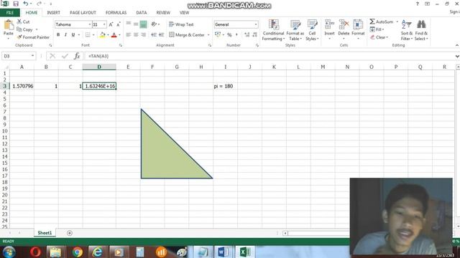
Task: Click the Enter checkmark in formula bar
Action: (x=65, y=56)
